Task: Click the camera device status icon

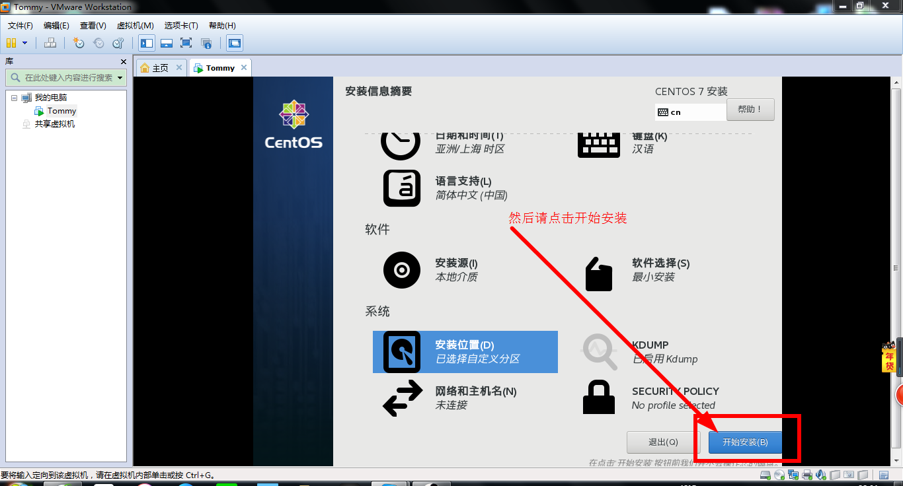Action: click(849, 475)
